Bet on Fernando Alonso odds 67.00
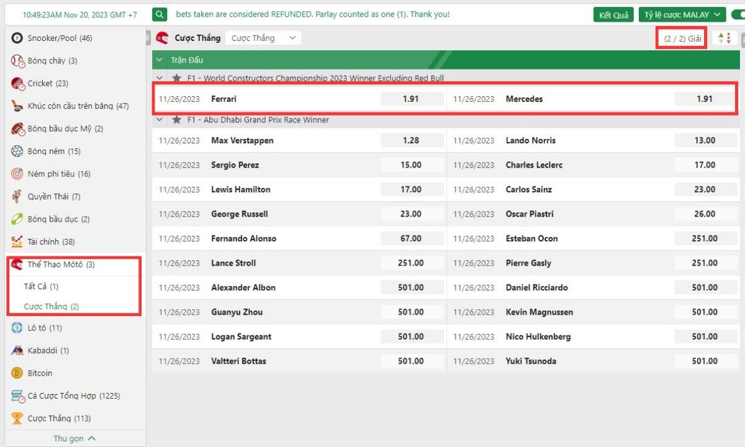745x447 pixels. click(411, 238)
